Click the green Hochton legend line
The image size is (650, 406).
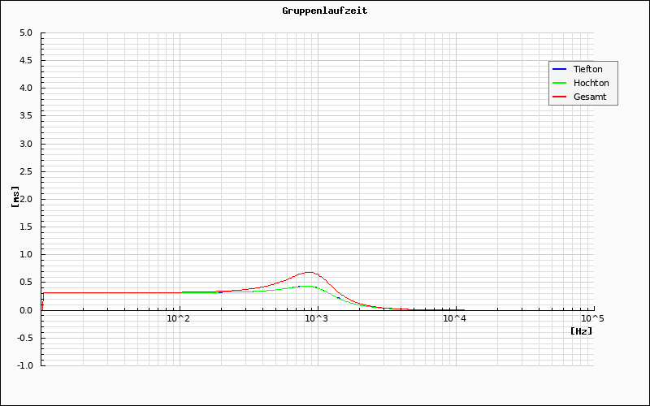[x=560, y=83]
